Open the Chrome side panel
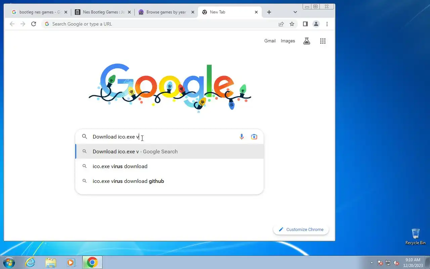 (305, 24)
